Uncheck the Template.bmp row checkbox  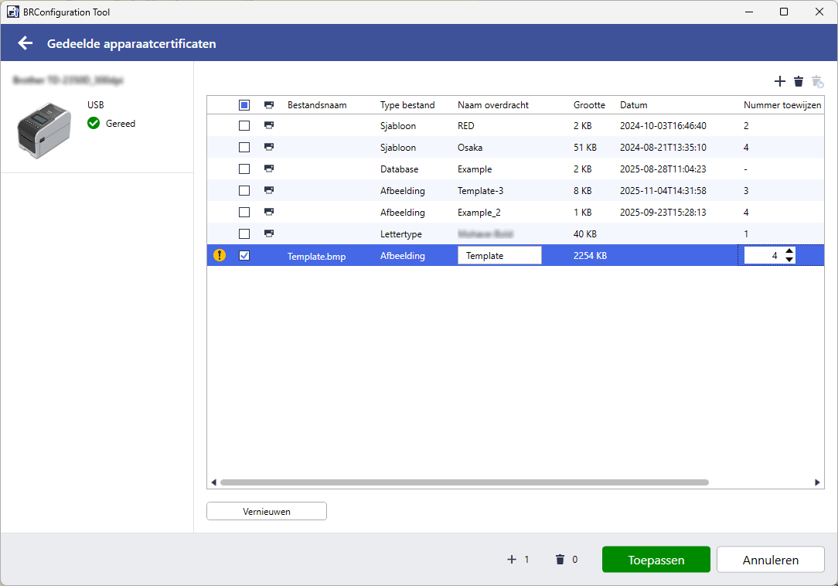(x=244, y=255)
